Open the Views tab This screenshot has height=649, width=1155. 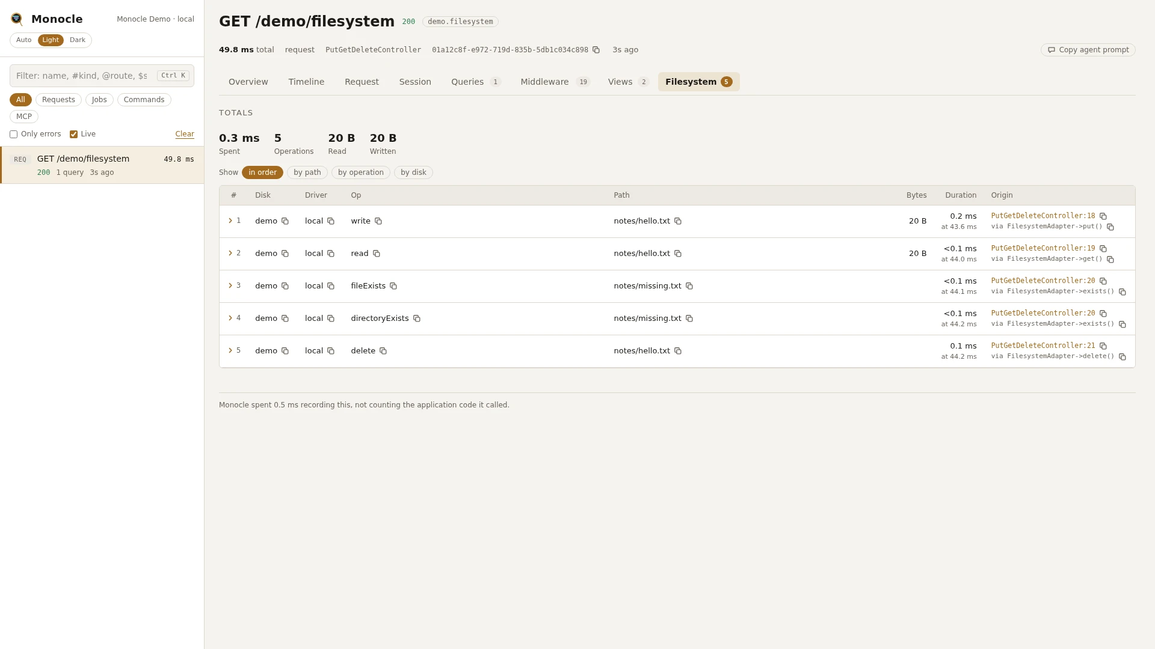pyautogui.click(x=628, y=82)
